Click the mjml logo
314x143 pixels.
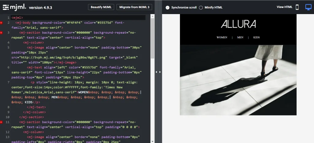coord(14,7)
